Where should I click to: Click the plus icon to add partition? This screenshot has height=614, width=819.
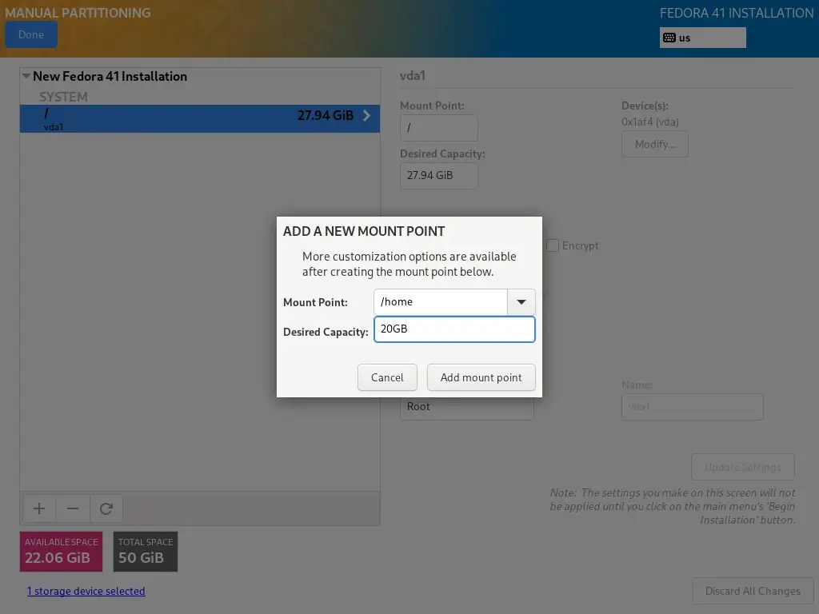(x=39, y=508)
